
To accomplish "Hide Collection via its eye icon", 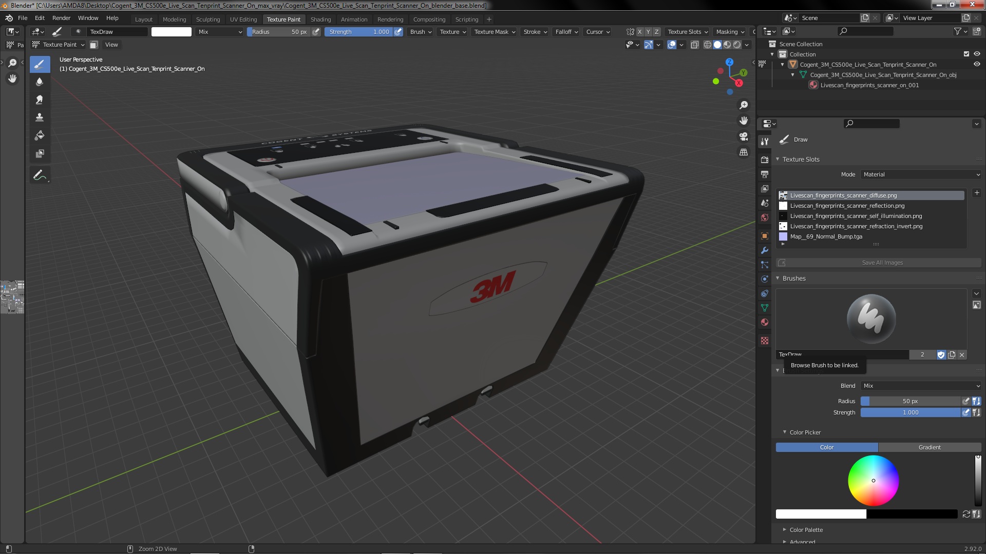I will pos(977,54).
